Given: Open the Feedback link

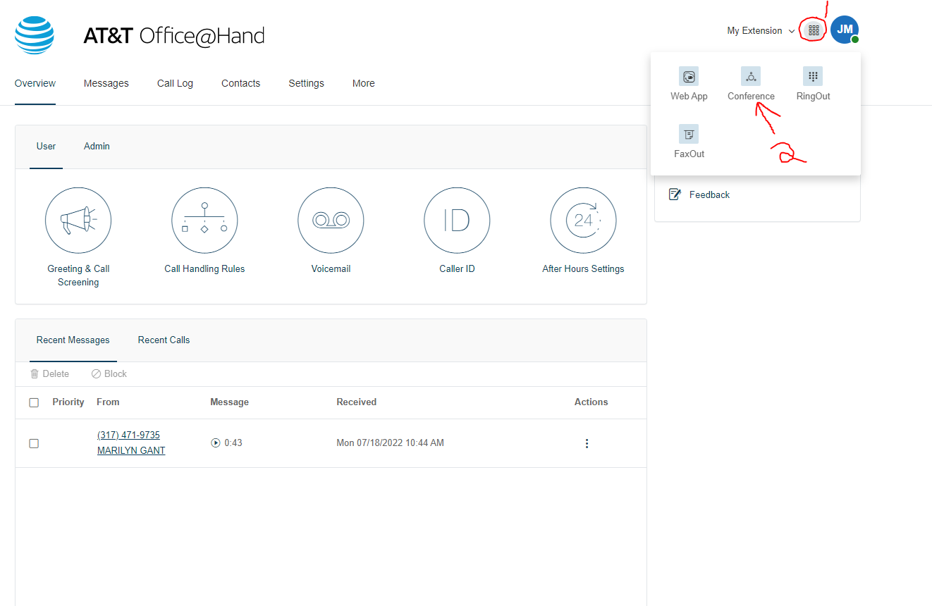Looking at the screenshot, I should [x=709, y=194].
